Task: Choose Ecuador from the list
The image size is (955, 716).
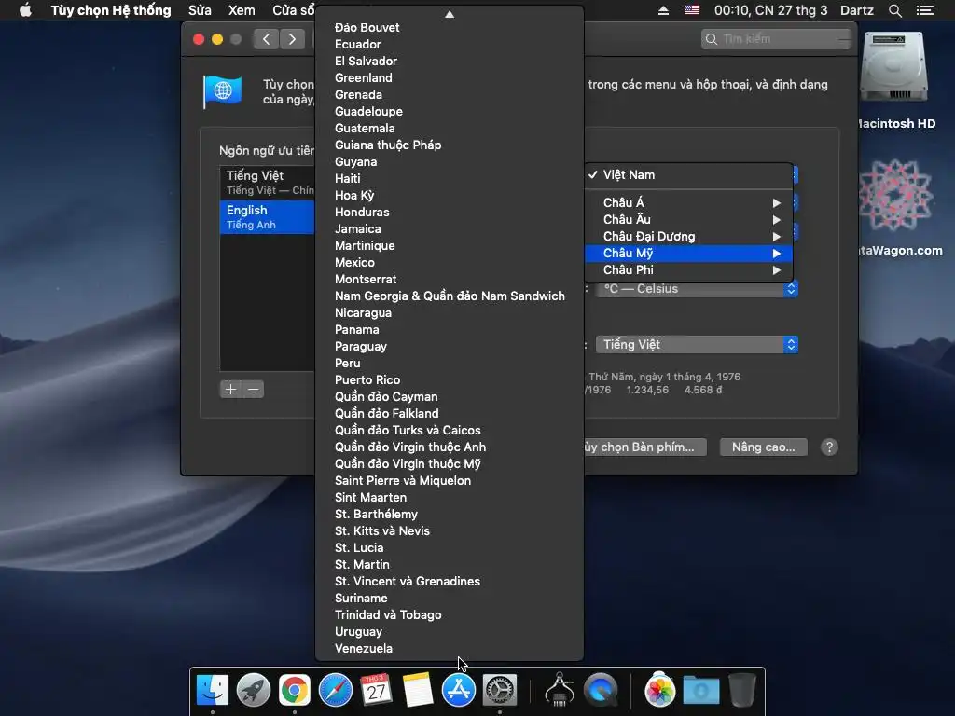Action: click(450, 45)
